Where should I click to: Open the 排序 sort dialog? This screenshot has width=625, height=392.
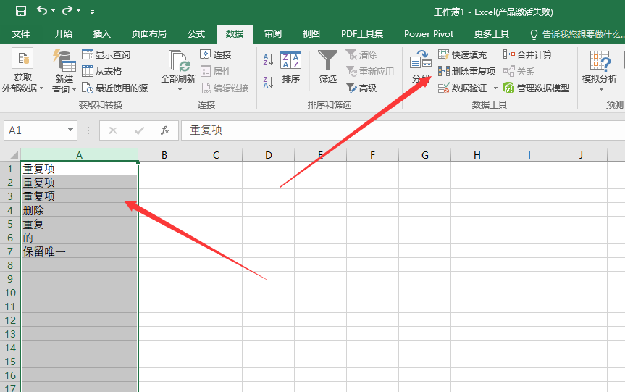coord(291,68)
